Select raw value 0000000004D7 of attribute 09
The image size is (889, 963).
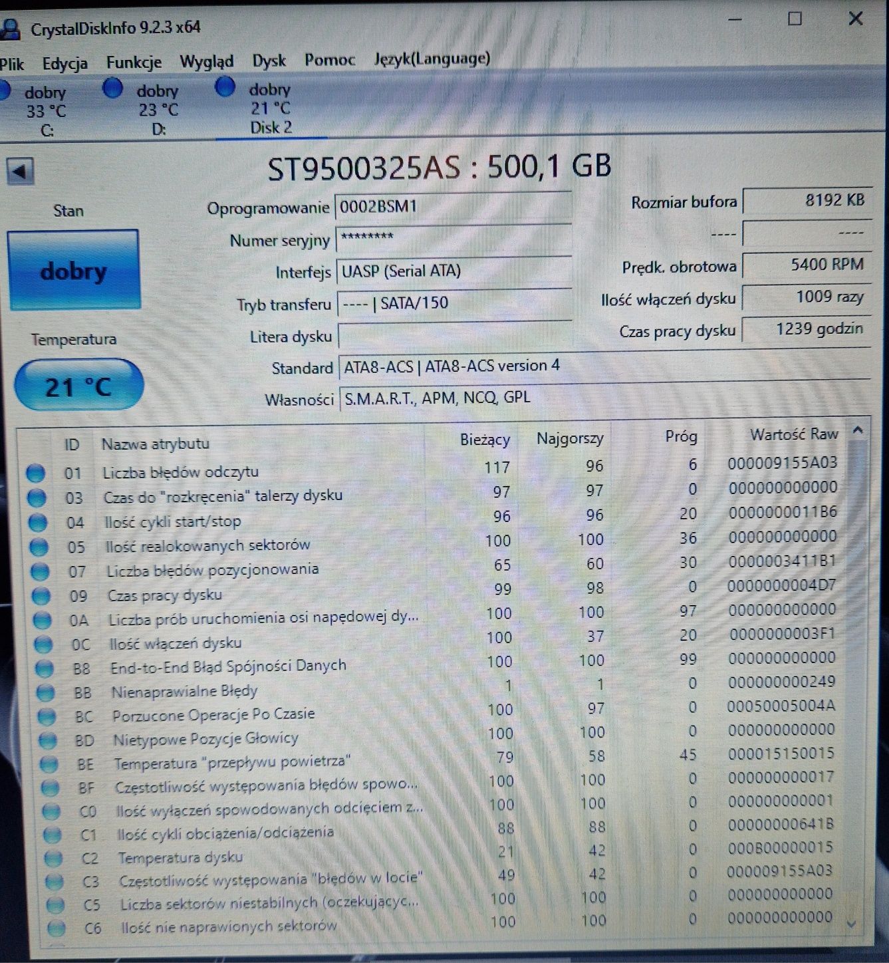(x=782, y=585)
